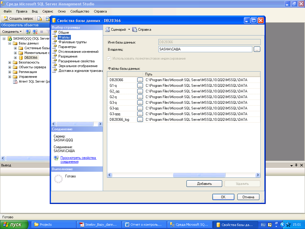This screenshot has height=229, width=305.
Task: Expand the DB28366 database node
Action: 15,58
